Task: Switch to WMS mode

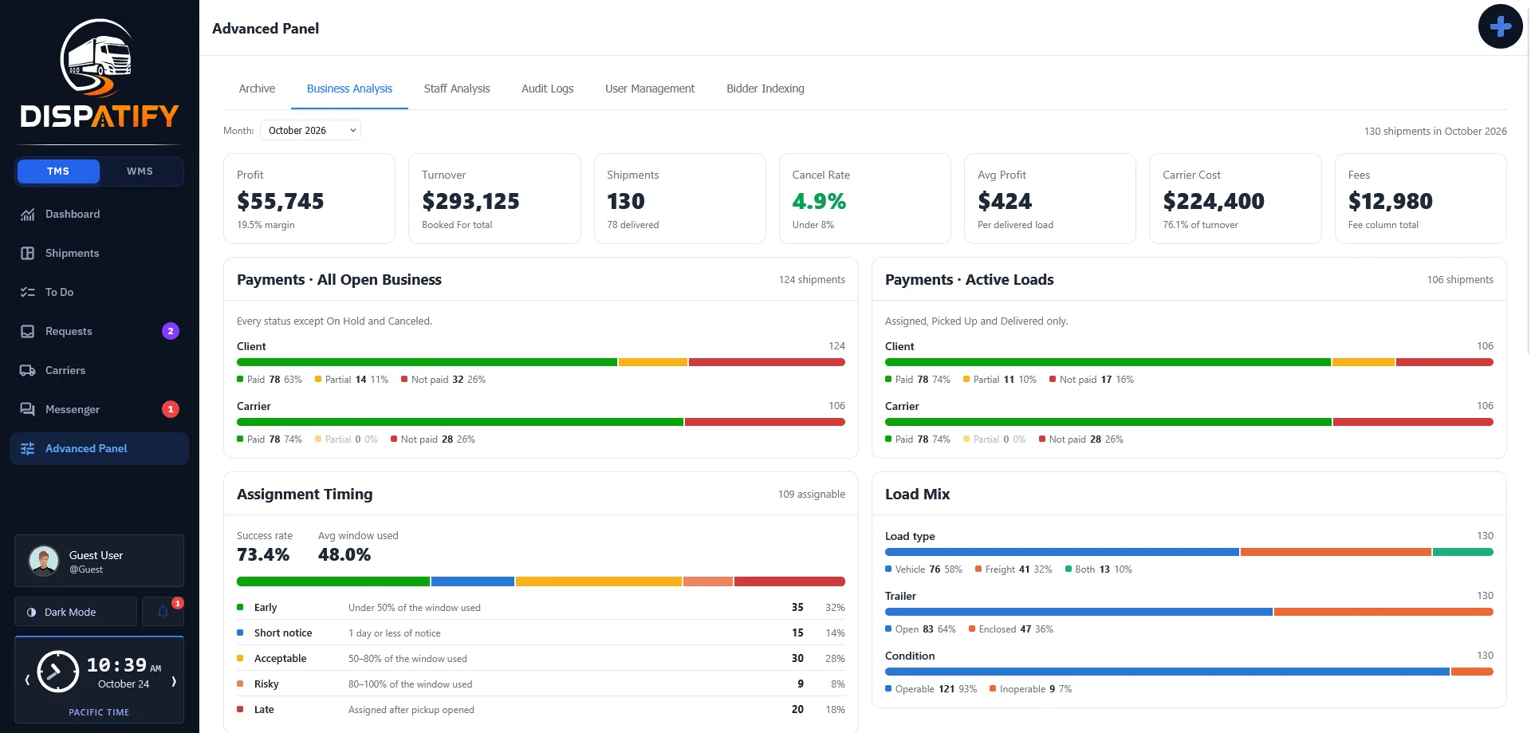Action: (x=140, y=171)
